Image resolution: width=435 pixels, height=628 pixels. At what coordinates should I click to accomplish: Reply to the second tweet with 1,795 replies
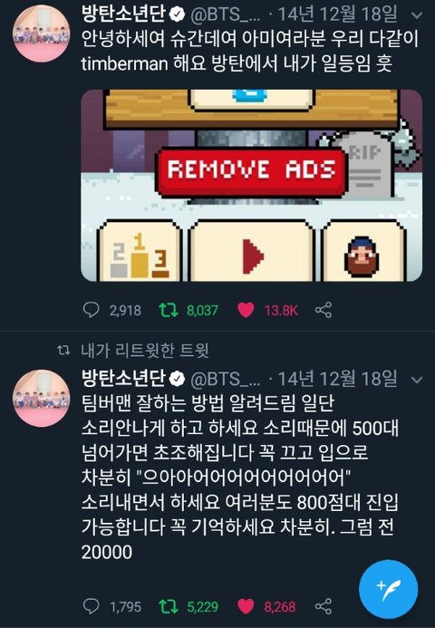(91, 606)
